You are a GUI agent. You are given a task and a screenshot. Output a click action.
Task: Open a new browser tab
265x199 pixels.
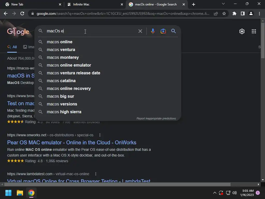pyautogui.click(x=194, y=4)
